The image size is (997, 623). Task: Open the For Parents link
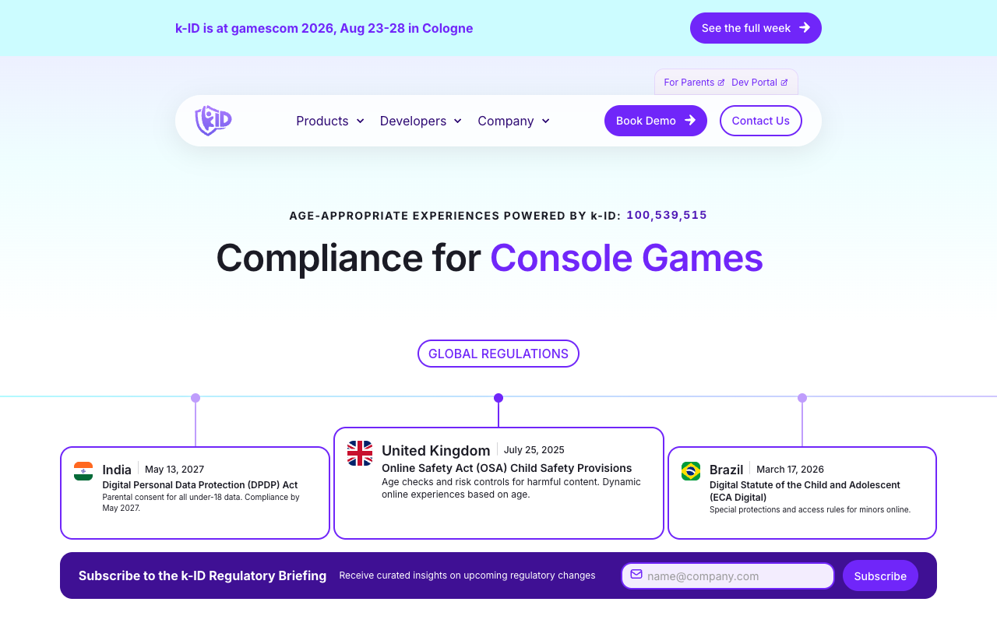[x=694, y=83]
